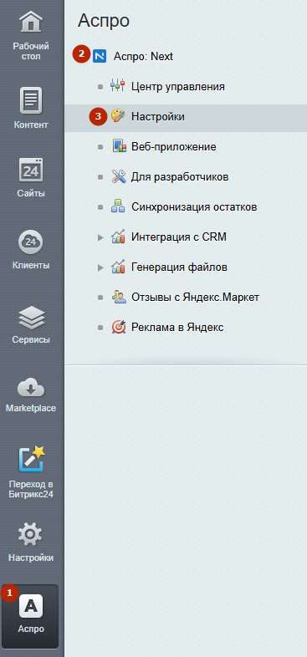
Task: Open the Marketplace cloud download icon
Action: pyautogui.click(x=31, y=388)
